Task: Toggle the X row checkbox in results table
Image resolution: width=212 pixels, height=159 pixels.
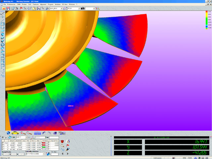Action: [x=3, y=145]
